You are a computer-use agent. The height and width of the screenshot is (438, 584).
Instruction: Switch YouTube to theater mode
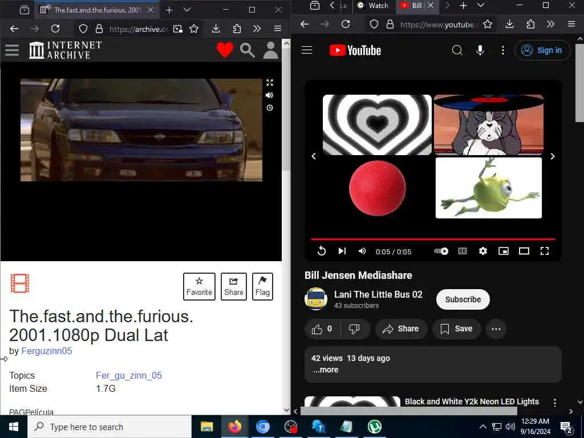[524, 251]
